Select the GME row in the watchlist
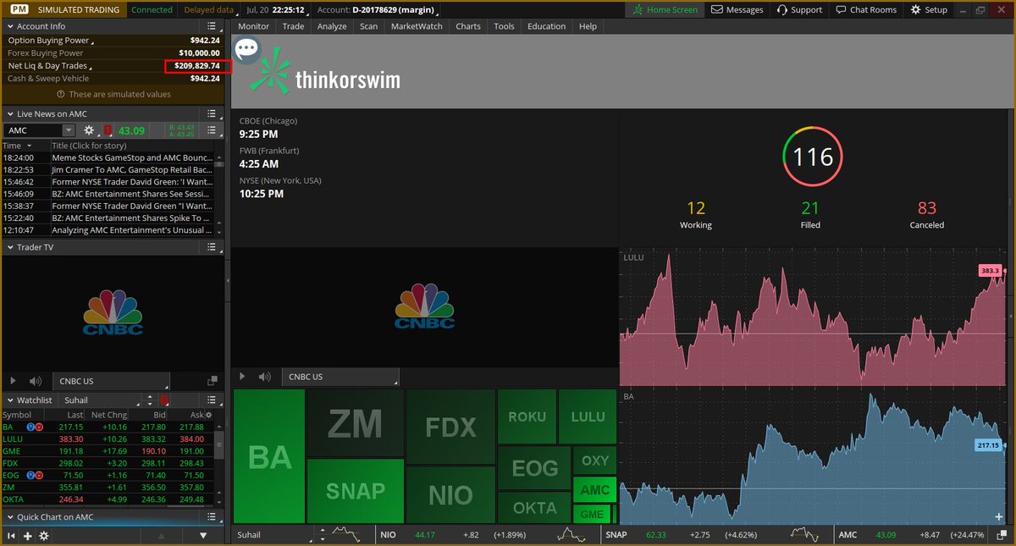The image size is (1016, 546). tap(107, 451)
